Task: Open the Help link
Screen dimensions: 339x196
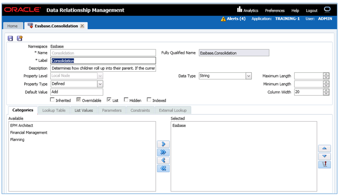Action: (x=295, y=11)
